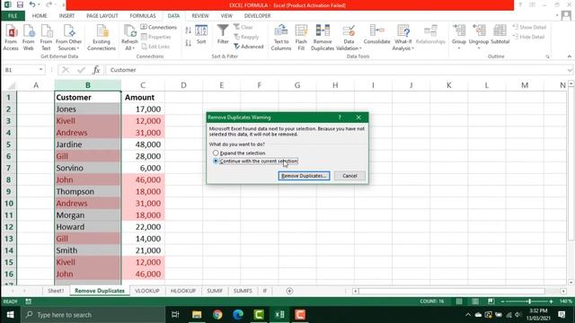
Task: Click the zoom in plus button
Action: click(x=551, y=301)
